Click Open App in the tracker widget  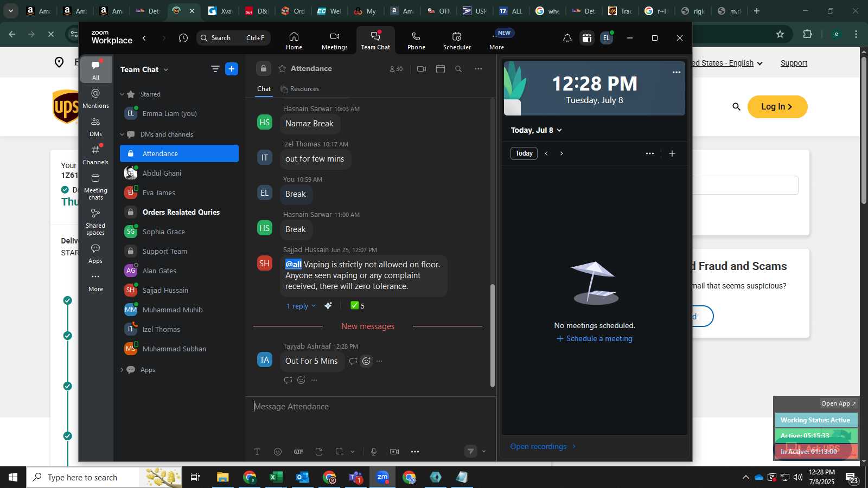click(838, 403)
